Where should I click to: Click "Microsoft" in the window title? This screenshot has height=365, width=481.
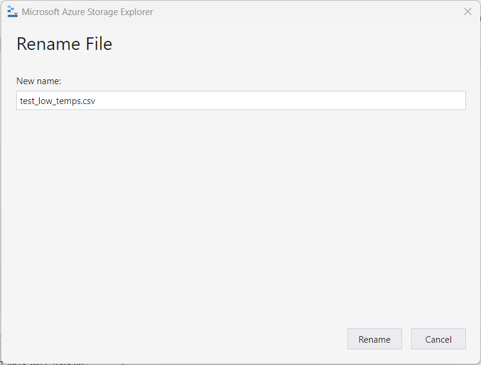click(42, 12)
